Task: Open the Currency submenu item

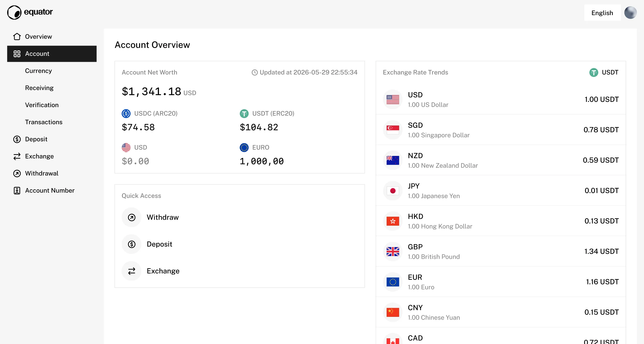Action: pyautogui.click(x=38, y=71)
